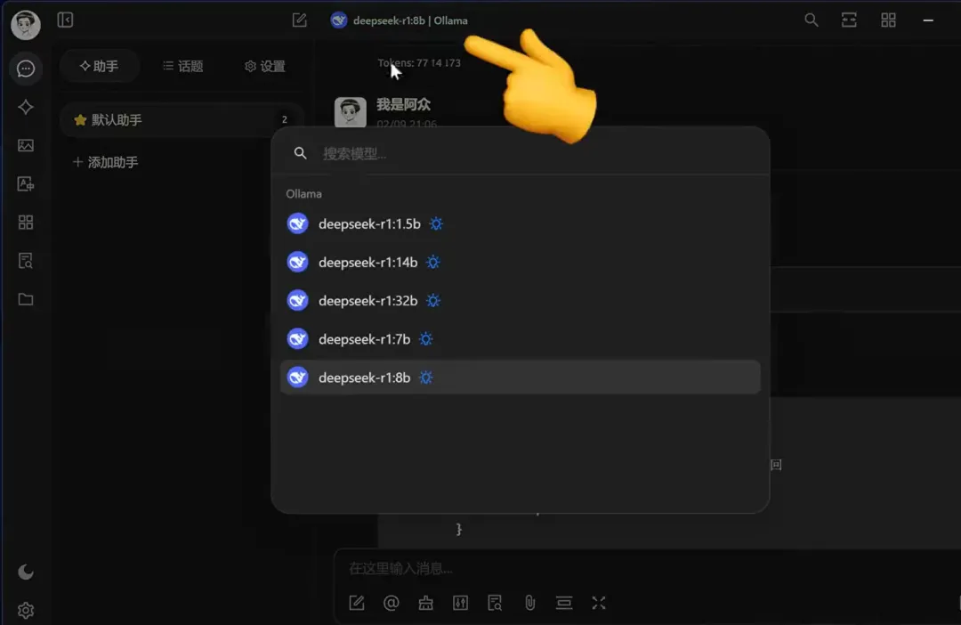
Task: Open the translate sidebar icon
Action: 26,183
